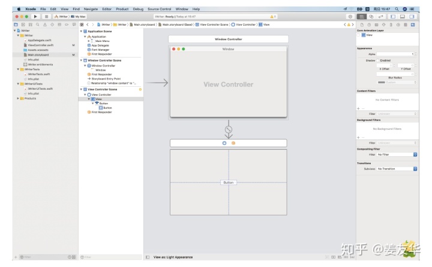Open the Connections inspector arrow icon

click(398, 25)
